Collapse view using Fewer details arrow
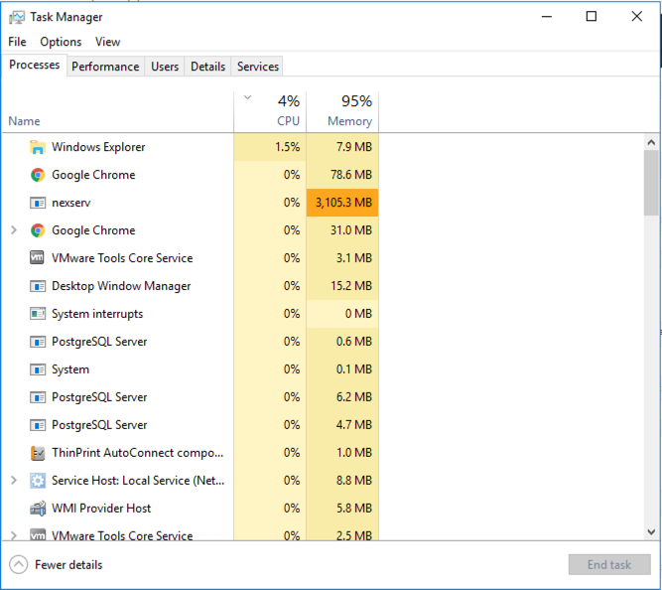662x590 pixels. tap(18, 565)
